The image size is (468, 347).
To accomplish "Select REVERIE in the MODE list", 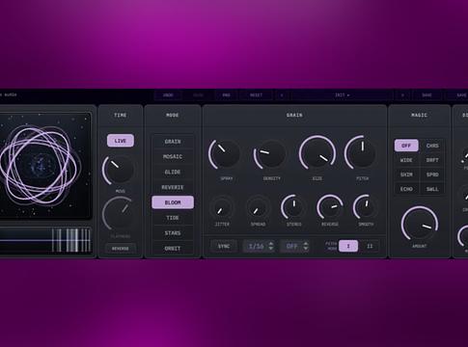I will pyautogui.click(x=173, y=187).
